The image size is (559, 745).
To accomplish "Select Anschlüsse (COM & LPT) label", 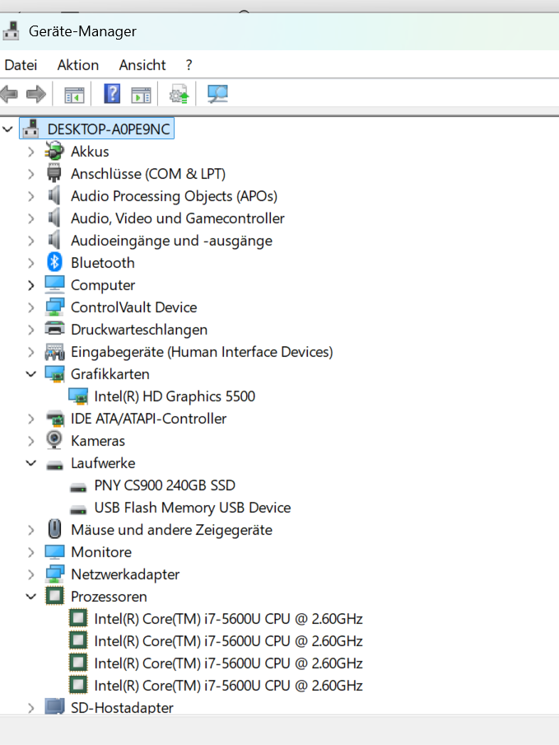I will (x=148, y=173).
